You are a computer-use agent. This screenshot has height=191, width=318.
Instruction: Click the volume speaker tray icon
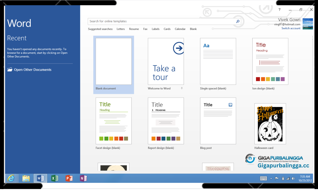click(x=294, y=179)
